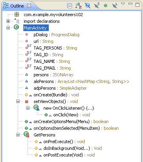Click static final icon of TAG_EMAIL
Screen dimensions: 143x162
(x=28, y=67)
